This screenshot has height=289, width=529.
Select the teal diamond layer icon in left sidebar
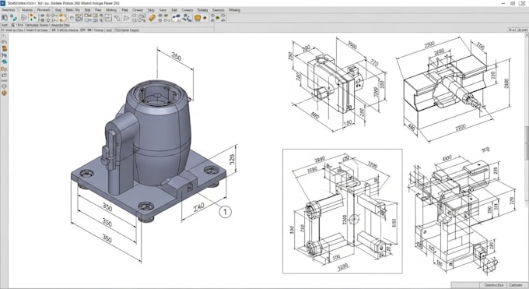click(x=5, y=62)
